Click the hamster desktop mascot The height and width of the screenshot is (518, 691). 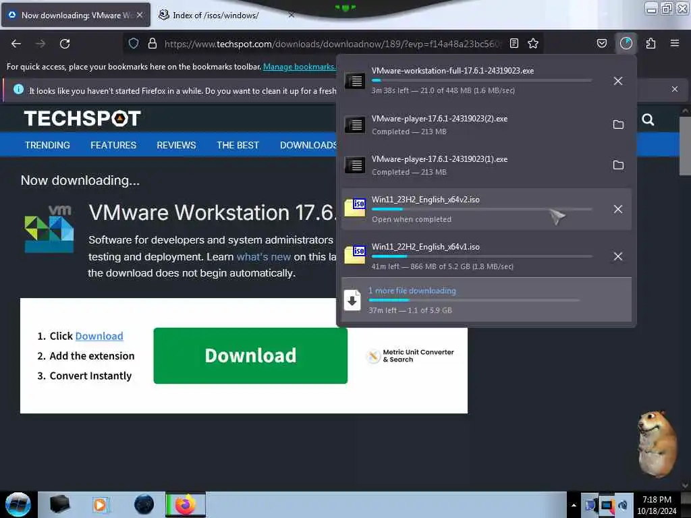[657, 444]
